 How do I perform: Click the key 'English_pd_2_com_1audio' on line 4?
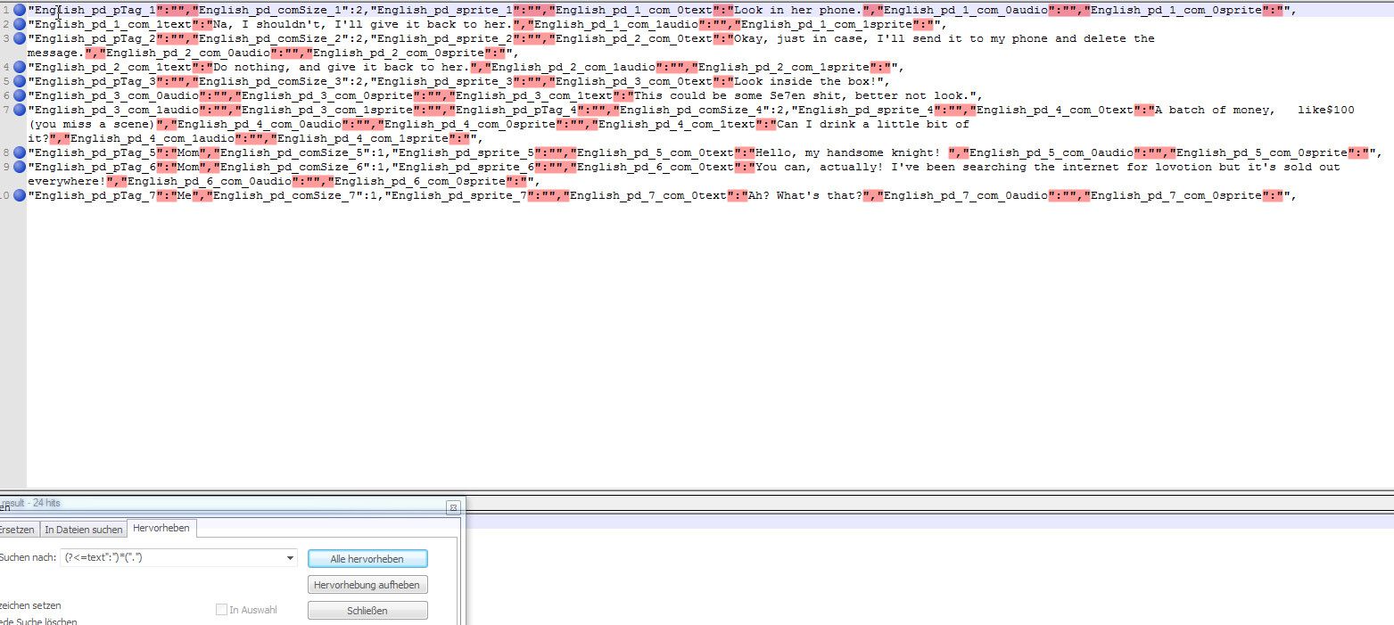click(573, 68)
